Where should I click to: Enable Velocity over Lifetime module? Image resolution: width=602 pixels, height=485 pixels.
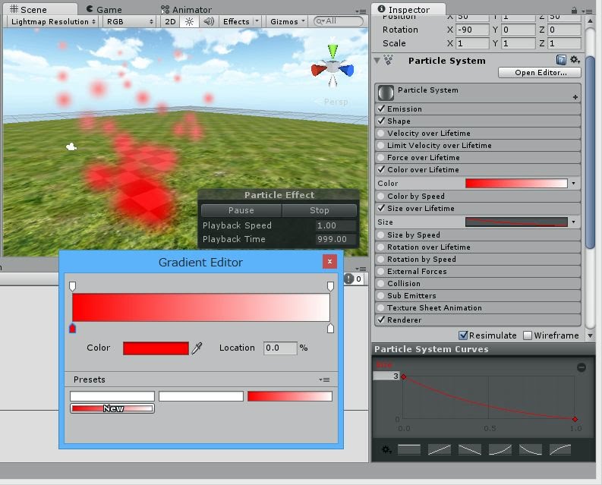pos(381,134)
